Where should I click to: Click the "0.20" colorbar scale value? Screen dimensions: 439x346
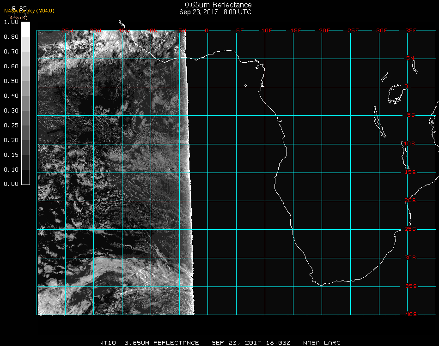click(x=11, y=140)
